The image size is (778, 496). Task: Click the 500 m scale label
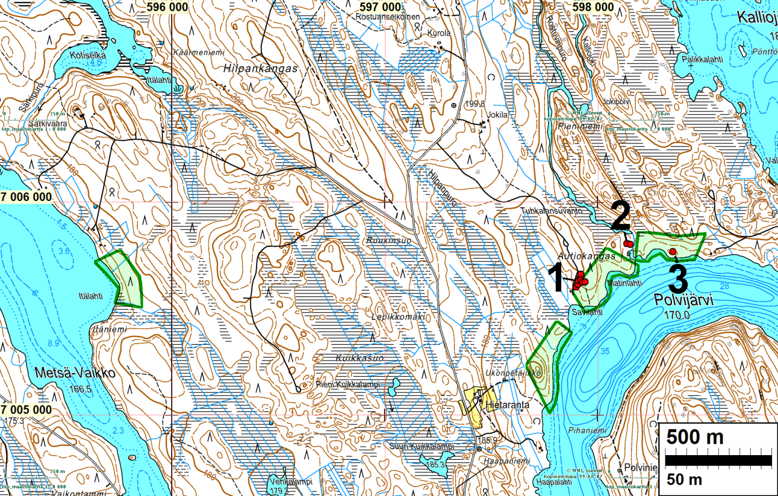(695, 438)
